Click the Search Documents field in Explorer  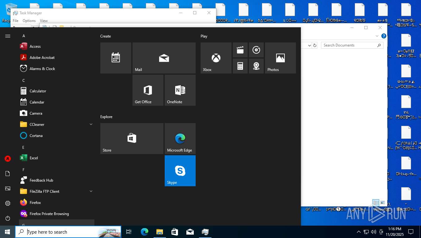pyautogui.click(x=352, y=45)
